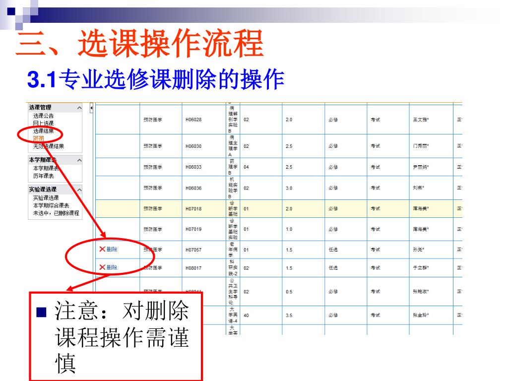Click teacher name 王文雅*
This screenshot has height=381, width=508.
[x=421, y=120]
